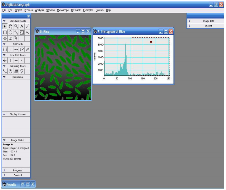This screenshot has height=190, width=226.
Task: Select the rectangle ROI tool
Action: pyautogui.click(x=5, y=50)
